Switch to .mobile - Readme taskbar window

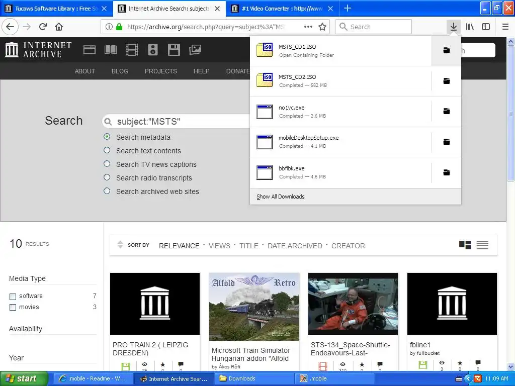93,378
